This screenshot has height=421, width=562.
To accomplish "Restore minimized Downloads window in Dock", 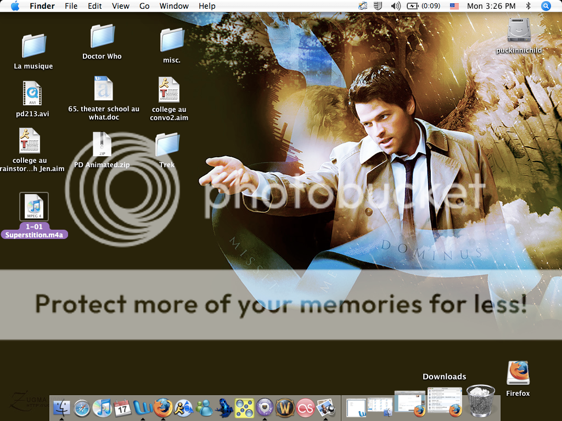I will coord(445,402).
